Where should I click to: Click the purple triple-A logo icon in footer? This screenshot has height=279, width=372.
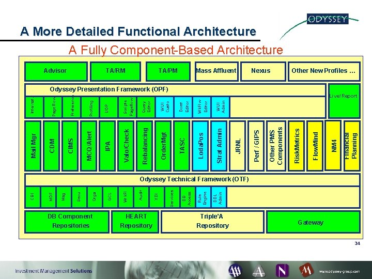click(235, 270)
